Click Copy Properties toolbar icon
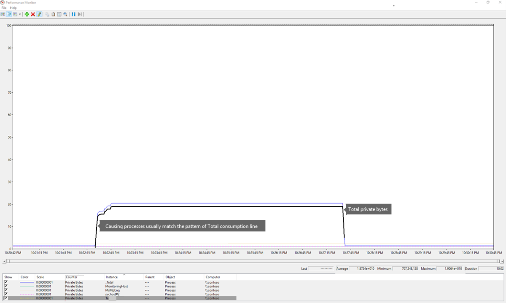The image size is (506, 303). (x=47, y=14)
